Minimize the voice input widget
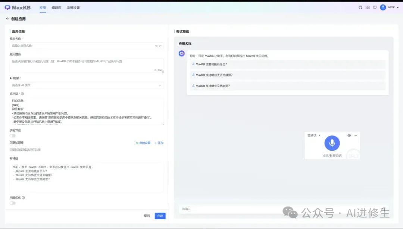The image size is (403, 229). tap(356, 135)
